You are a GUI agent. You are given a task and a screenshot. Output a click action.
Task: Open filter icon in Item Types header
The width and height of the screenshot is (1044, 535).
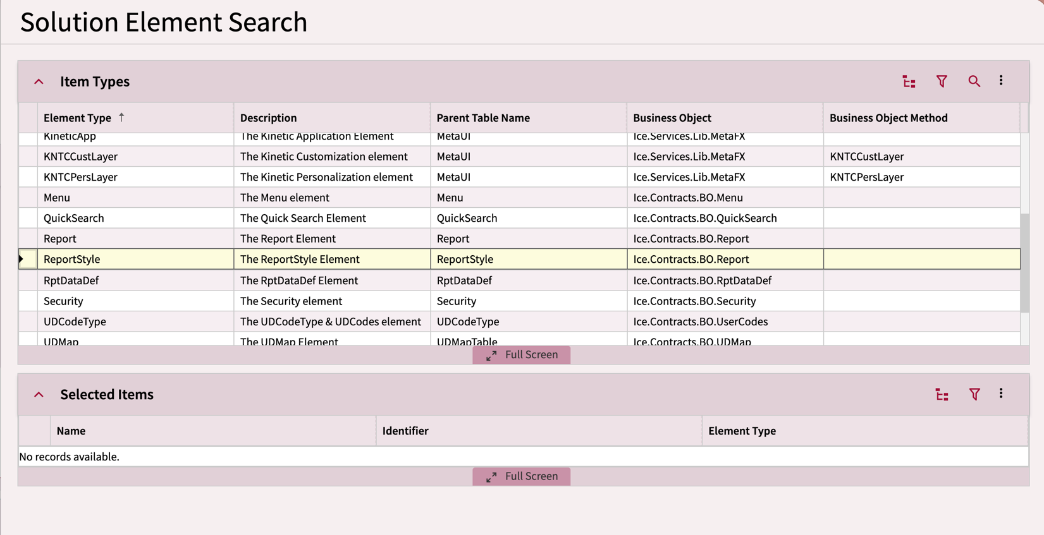tap(942, 81)
